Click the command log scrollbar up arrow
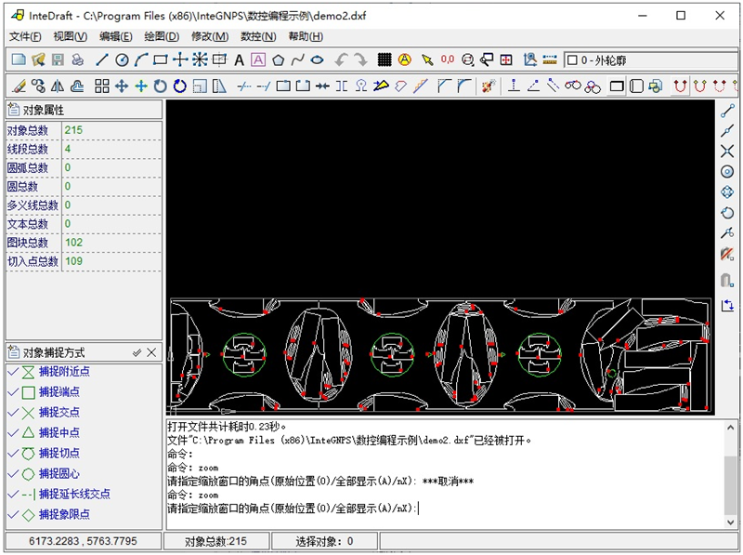 [x=731, y=428]
